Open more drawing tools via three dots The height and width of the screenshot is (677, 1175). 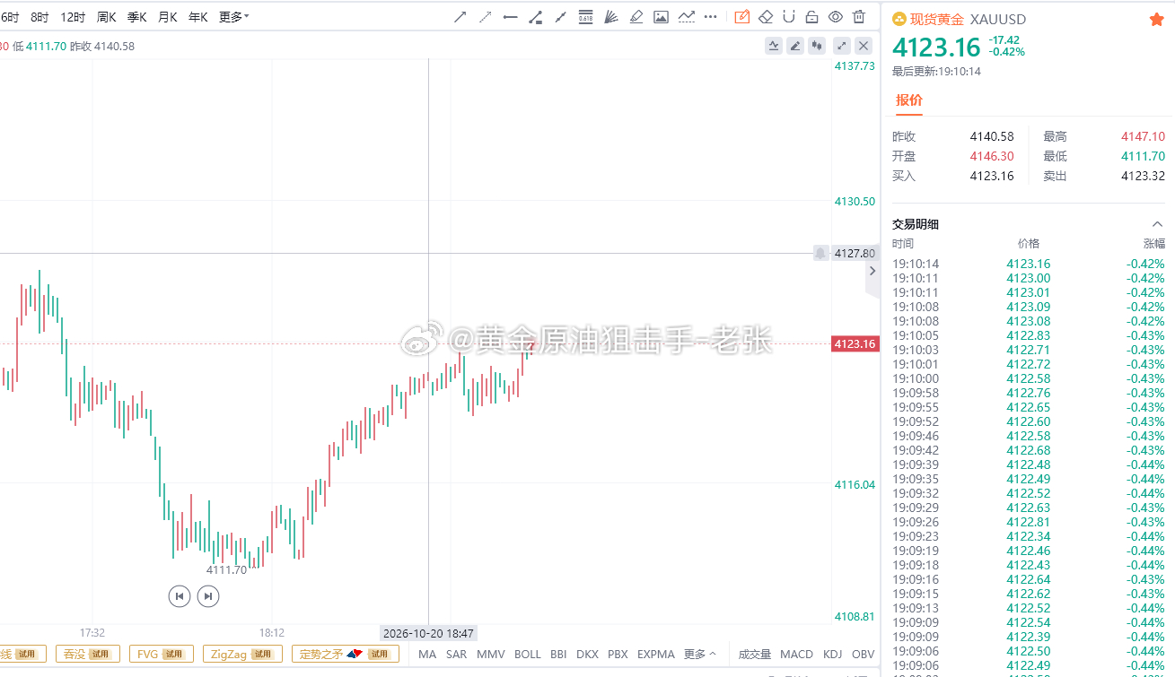(x=711, y=16)
